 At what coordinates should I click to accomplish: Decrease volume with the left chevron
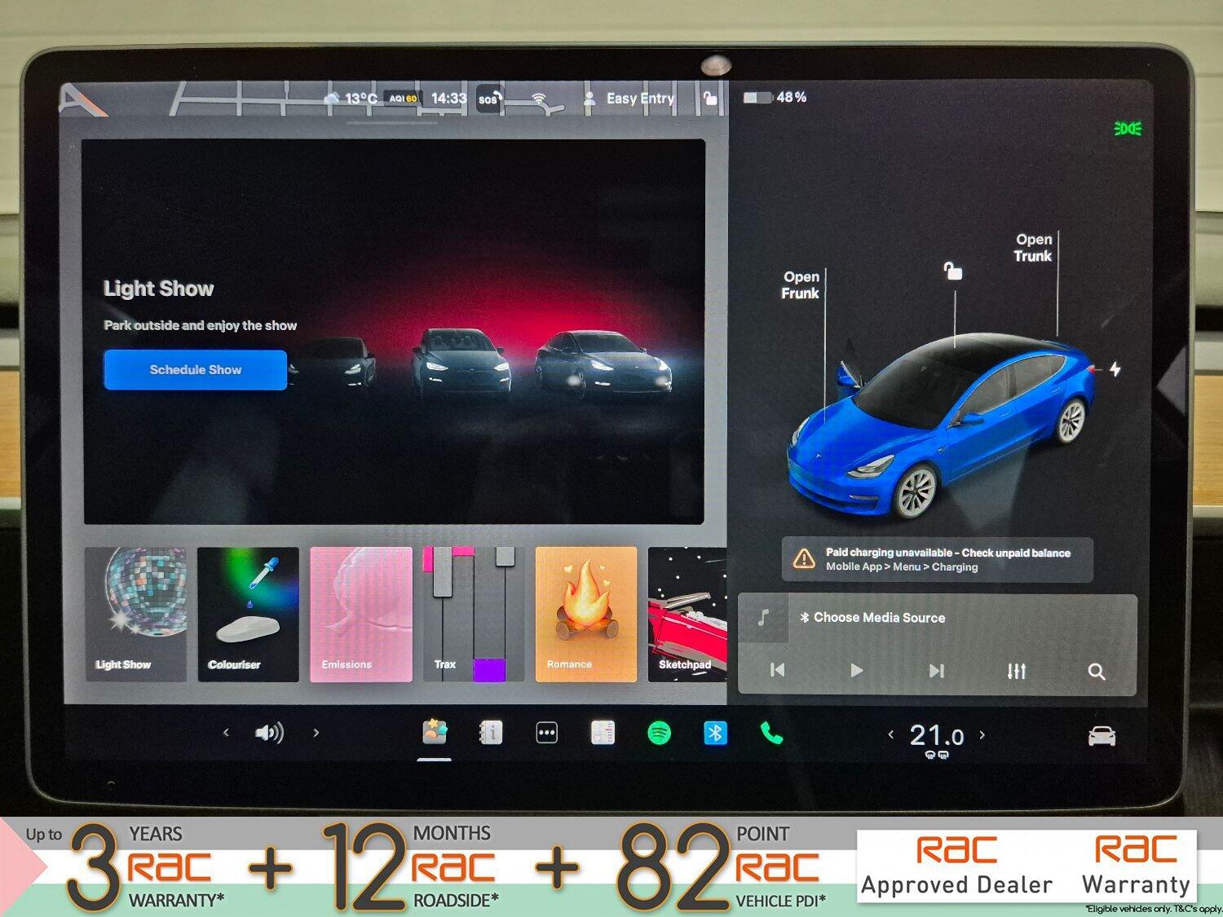227,734
